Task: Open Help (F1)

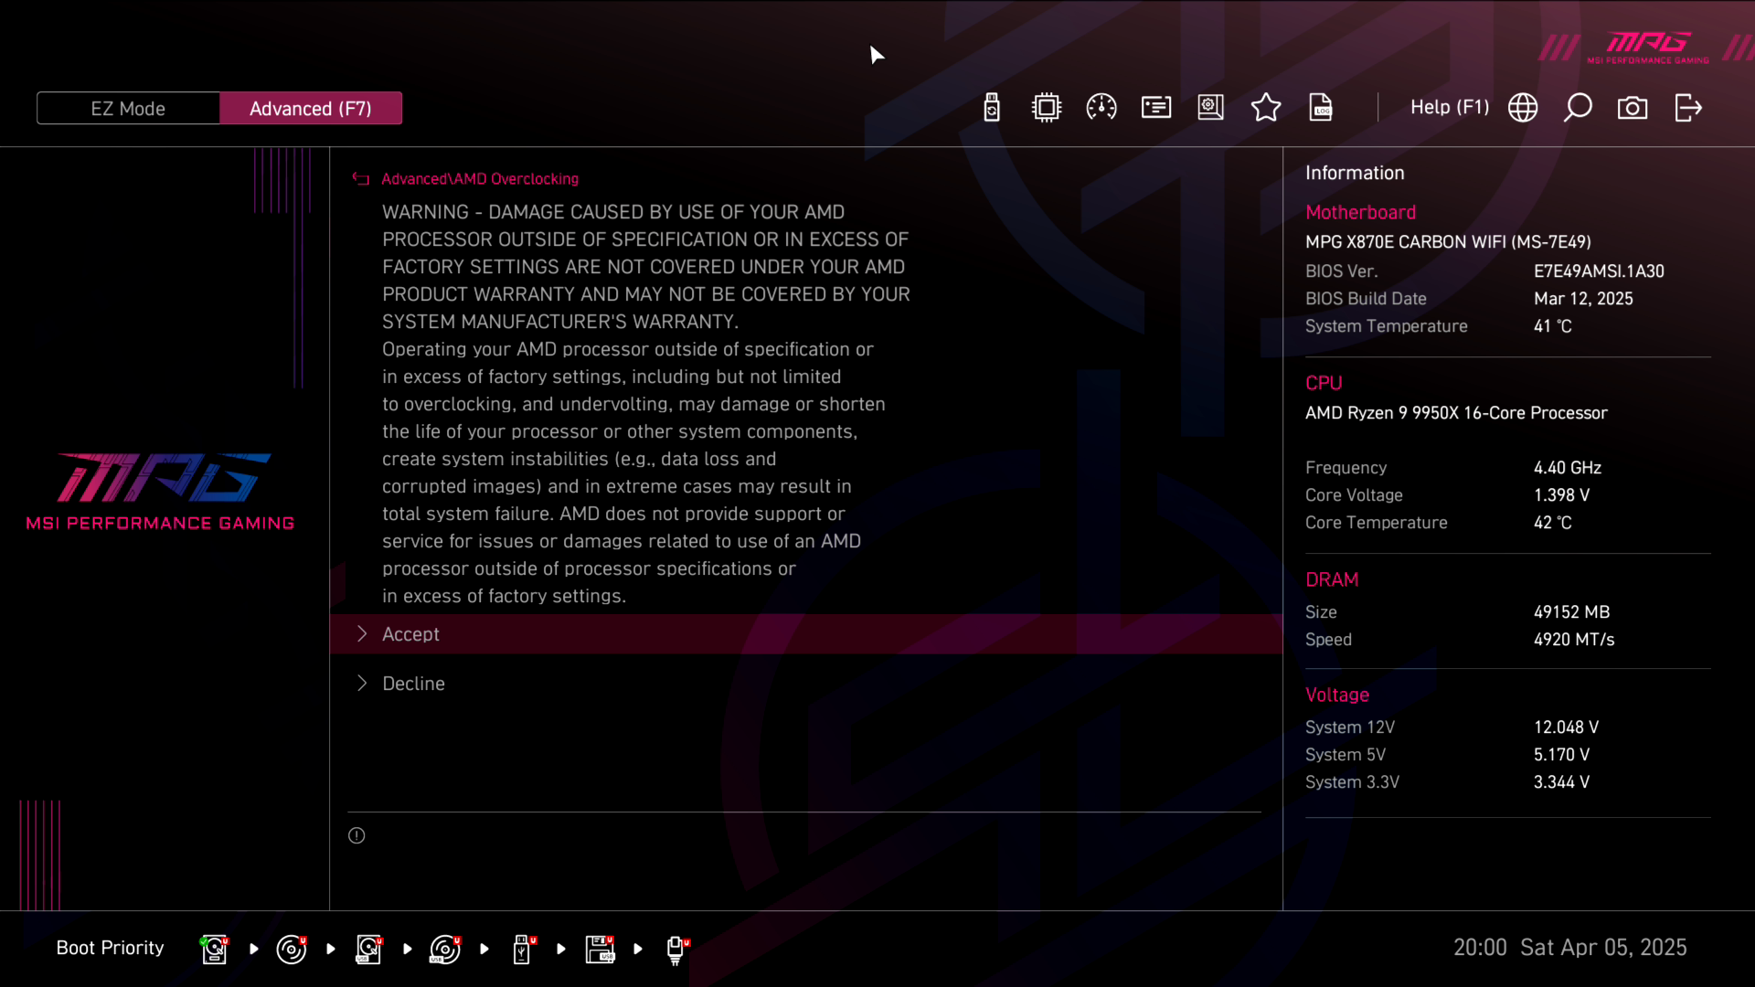Action: click(1449, 108)
